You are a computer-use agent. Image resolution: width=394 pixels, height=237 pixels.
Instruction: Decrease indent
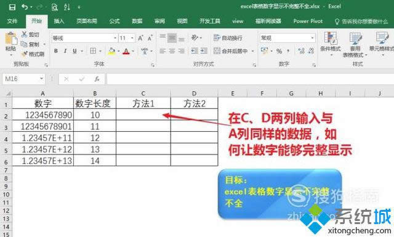point(195,51)
